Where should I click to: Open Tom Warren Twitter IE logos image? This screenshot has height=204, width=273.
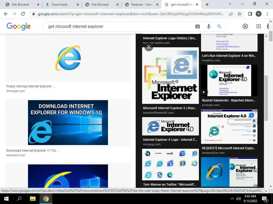(170, 164)
